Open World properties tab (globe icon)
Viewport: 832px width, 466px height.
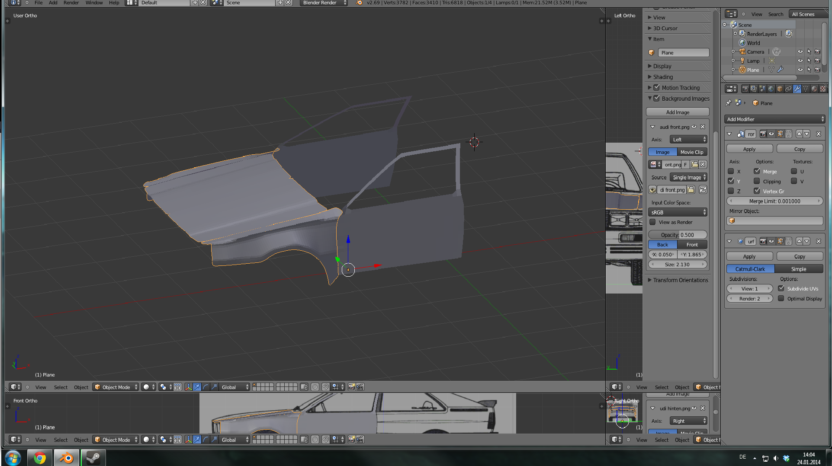tap(771, 89)
